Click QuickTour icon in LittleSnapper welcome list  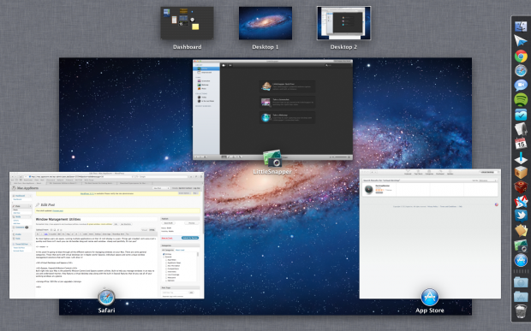tap(266, 86)
